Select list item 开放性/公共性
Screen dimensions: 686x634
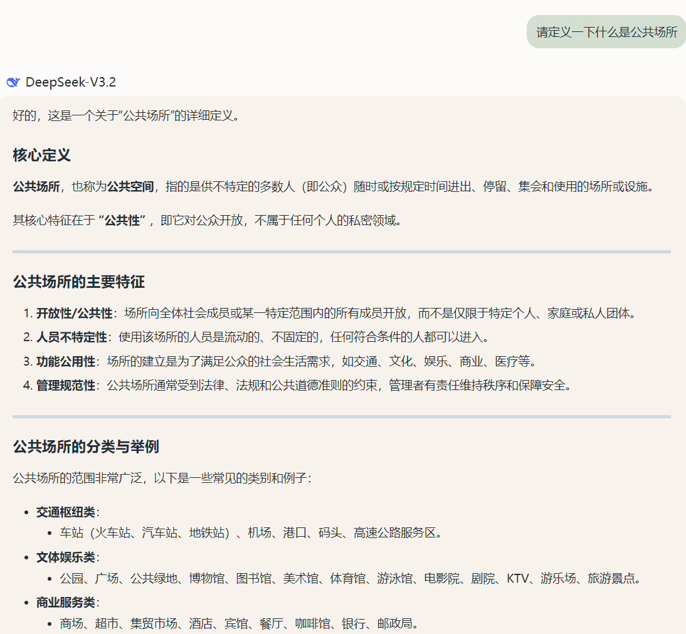(74, 314)
